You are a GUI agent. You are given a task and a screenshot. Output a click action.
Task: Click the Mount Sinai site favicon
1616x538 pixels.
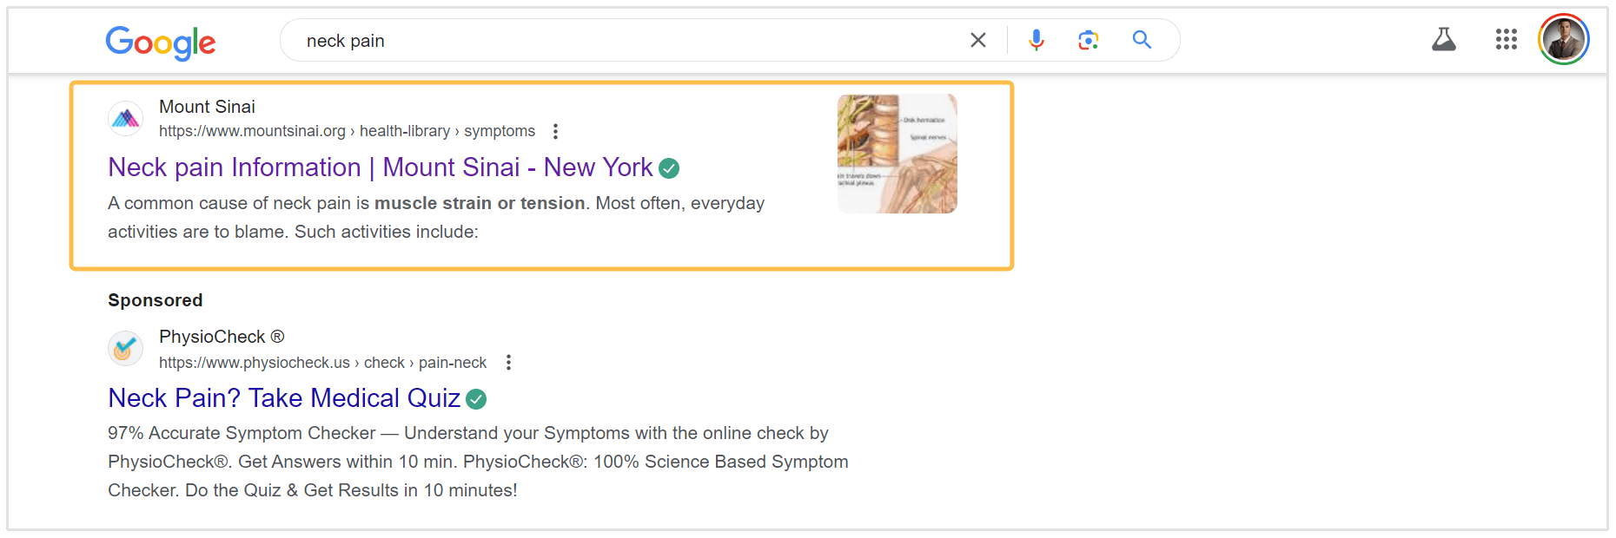click(x=126, y=118)
